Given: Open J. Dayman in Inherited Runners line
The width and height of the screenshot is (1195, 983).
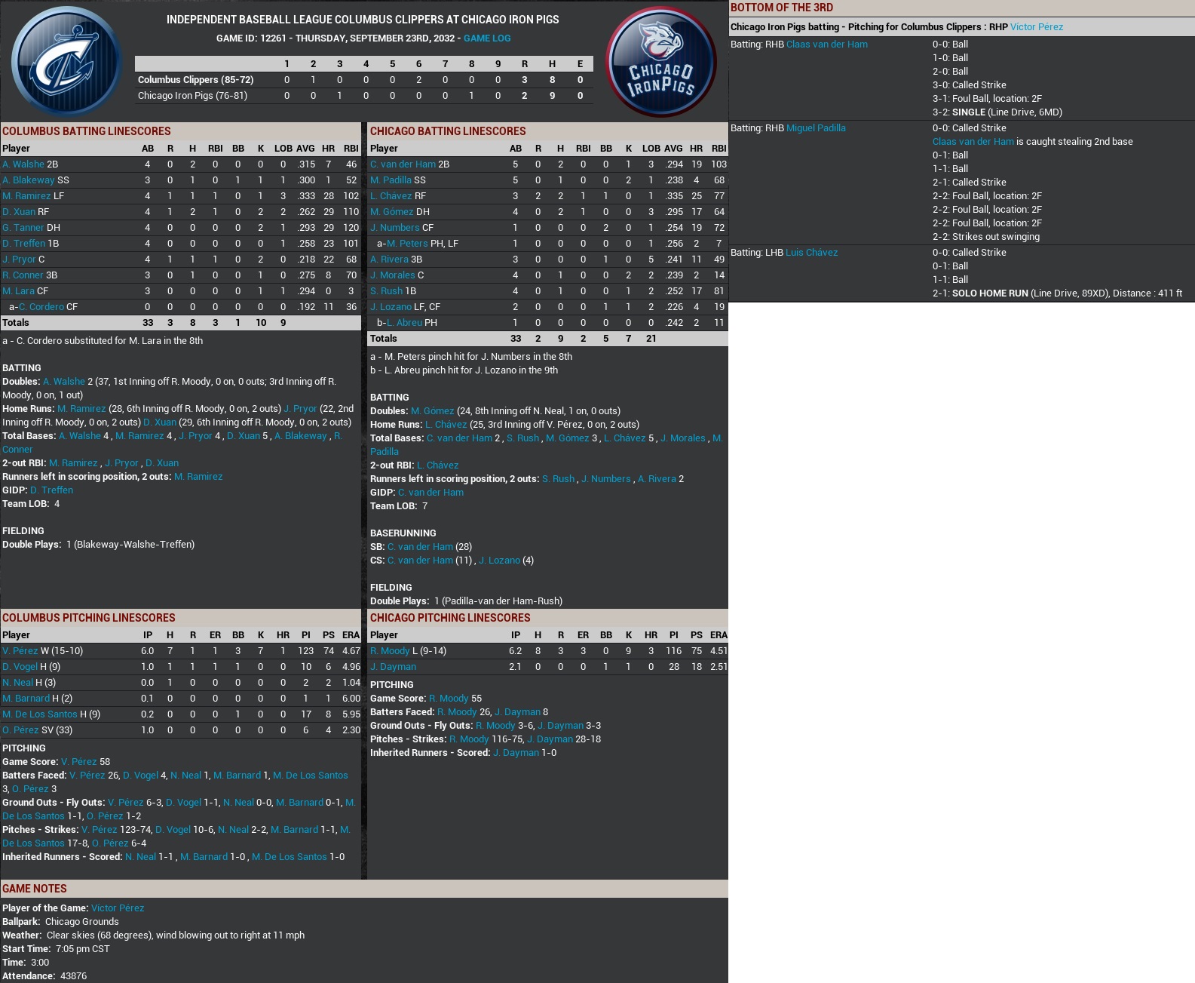Looking at the screenshot, I should coord(516,753).
